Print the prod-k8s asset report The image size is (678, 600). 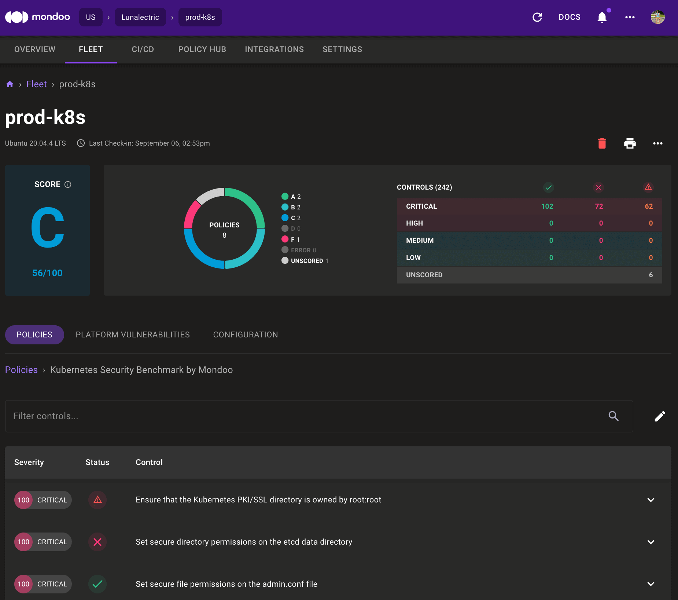click(630, 143)
